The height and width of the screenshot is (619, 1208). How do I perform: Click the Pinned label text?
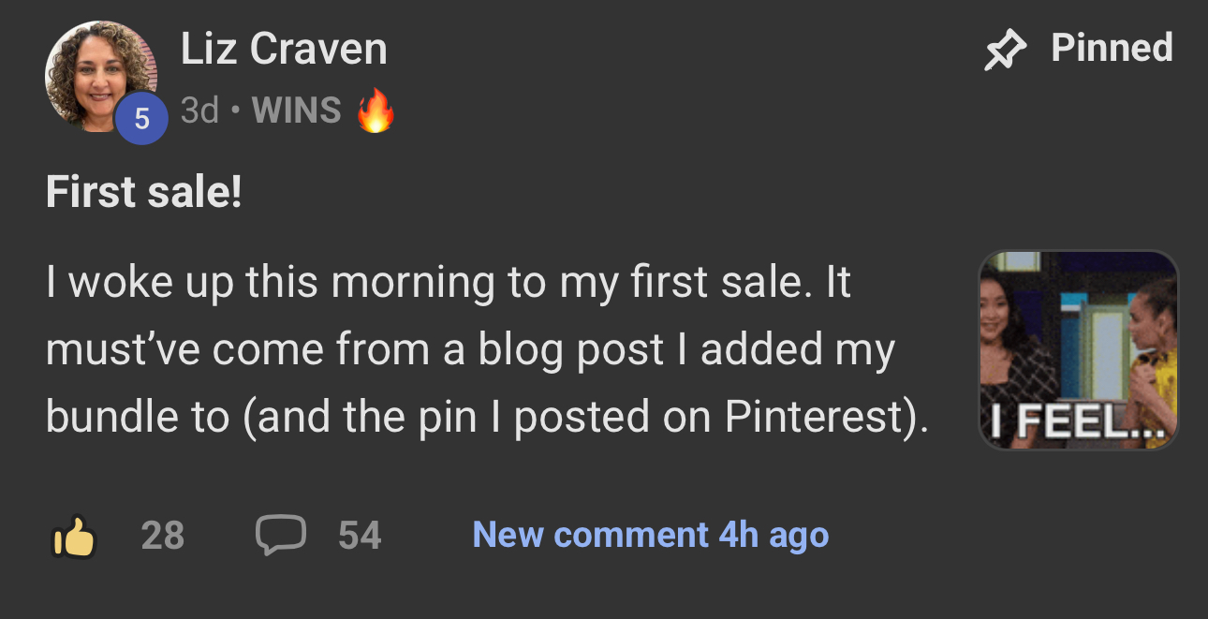click(1112, 48)
